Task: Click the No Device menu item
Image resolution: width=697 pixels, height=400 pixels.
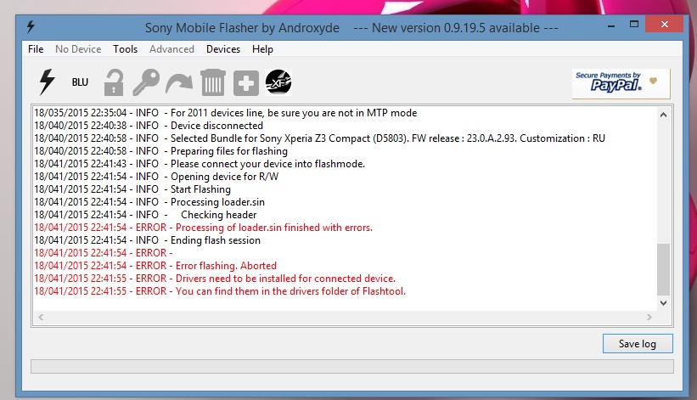Action: tap(78, 49)
